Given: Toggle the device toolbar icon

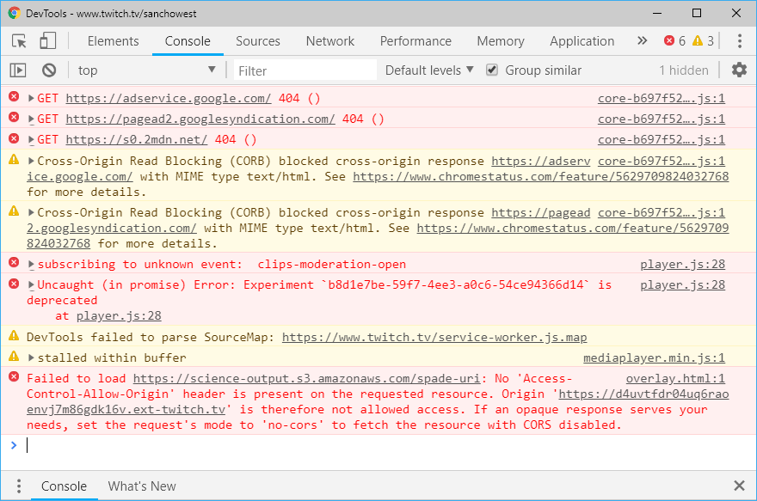Looking at the screenshot, I should click(x=47, y=41).
